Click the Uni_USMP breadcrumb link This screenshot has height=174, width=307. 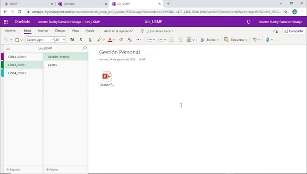92,21
